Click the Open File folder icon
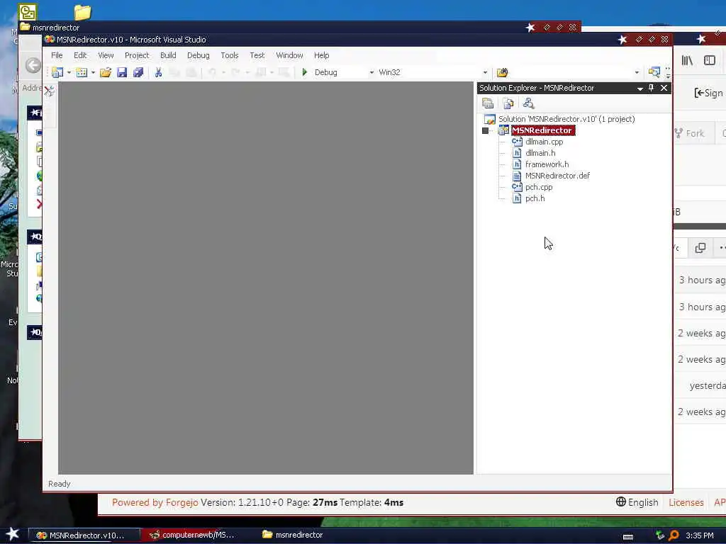 tap(106, 72)
